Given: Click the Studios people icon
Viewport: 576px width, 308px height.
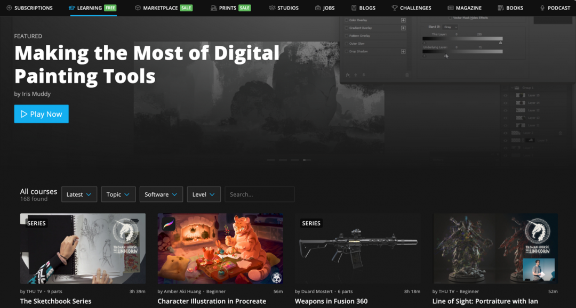Looking at the screenshot, I should (272, 7).
